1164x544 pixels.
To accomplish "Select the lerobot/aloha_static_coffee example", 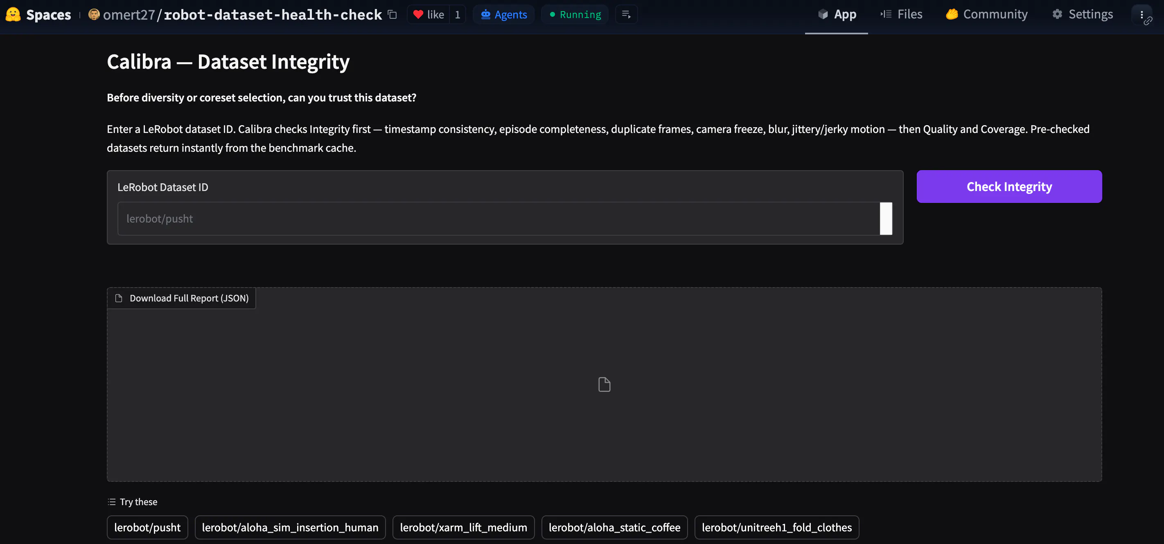I will pyautogui.click(x=614, y=527).
